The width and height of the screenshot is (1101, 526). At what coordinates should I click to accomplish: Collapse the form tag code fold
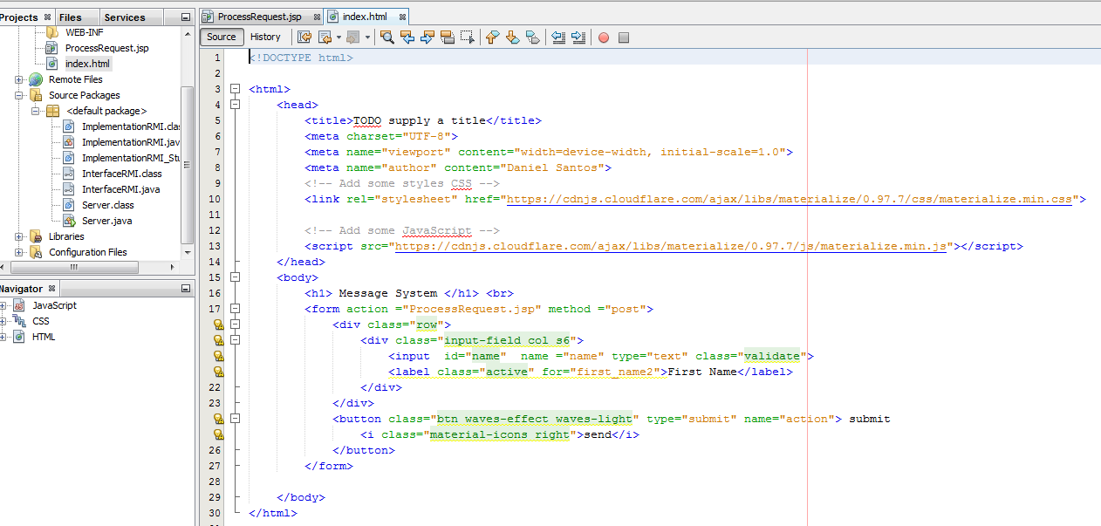point(234,309)
